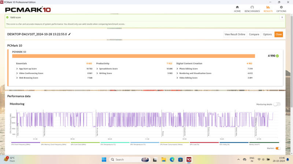This screenshot has width=293, height=164.
Task: Click the PCMark 10 taskbar icon
Action: coord(189,160)
